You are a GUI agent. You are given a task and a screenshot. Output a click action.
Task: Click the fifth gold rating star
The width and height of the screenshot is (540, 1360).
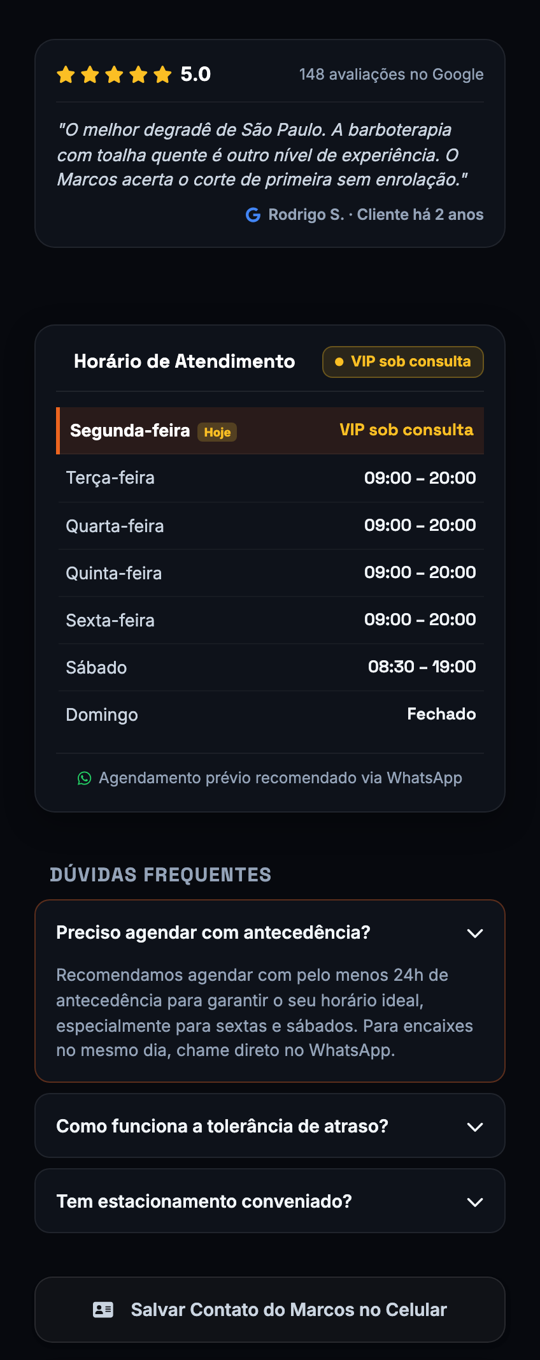tap(162, 75)
